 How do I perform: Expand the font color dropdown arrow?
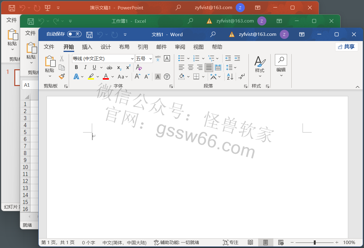coord(113,77)
